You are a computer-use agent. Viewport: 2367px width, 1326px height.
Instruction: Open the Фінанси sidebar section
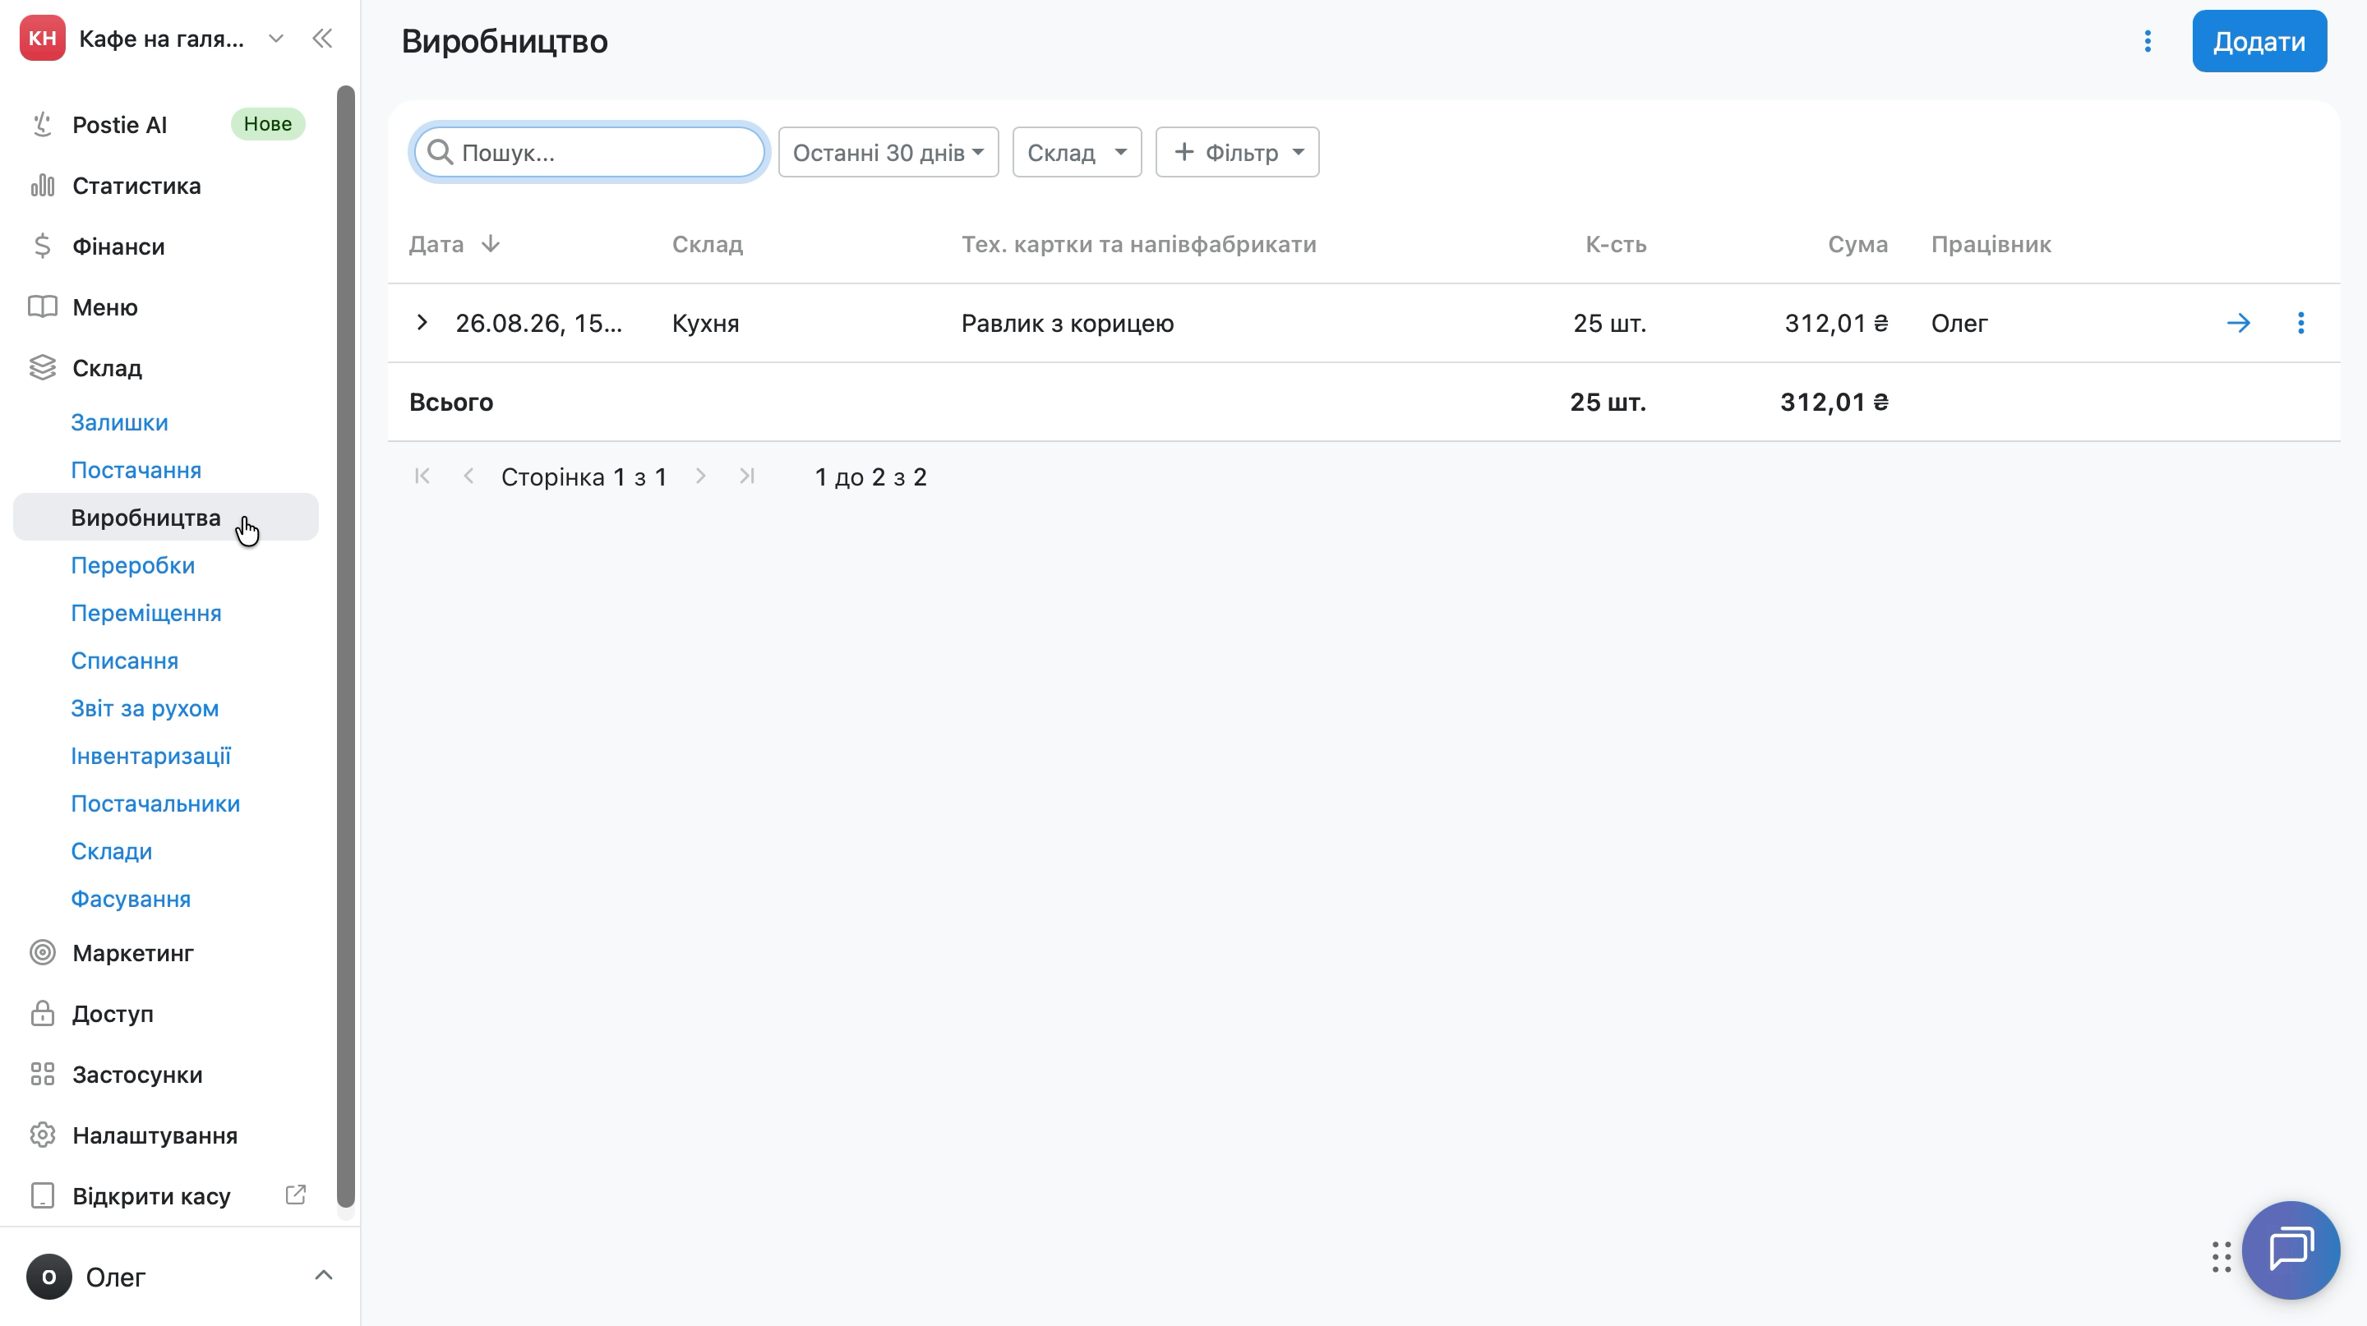118,246
